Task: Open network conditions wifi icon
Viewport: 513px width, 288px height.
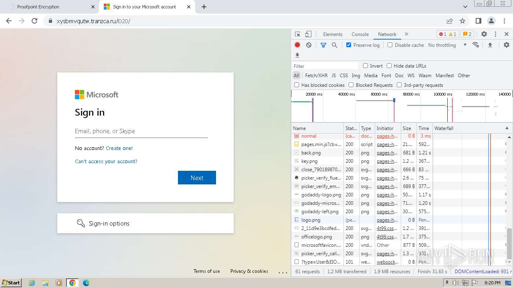Action: coord(476,45)
